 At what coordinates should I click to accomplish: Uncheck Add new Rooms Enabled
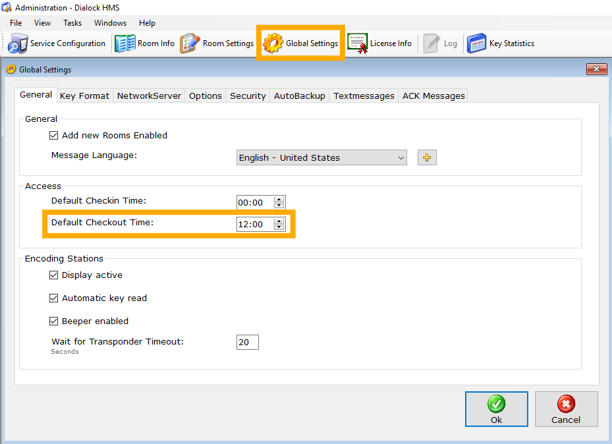tap(54, 136)
